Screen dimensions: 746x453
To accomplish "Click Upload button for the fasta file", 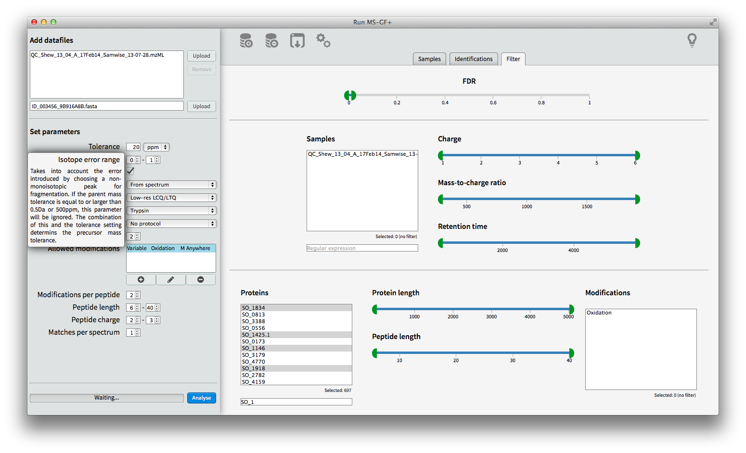I will (202, 106).
